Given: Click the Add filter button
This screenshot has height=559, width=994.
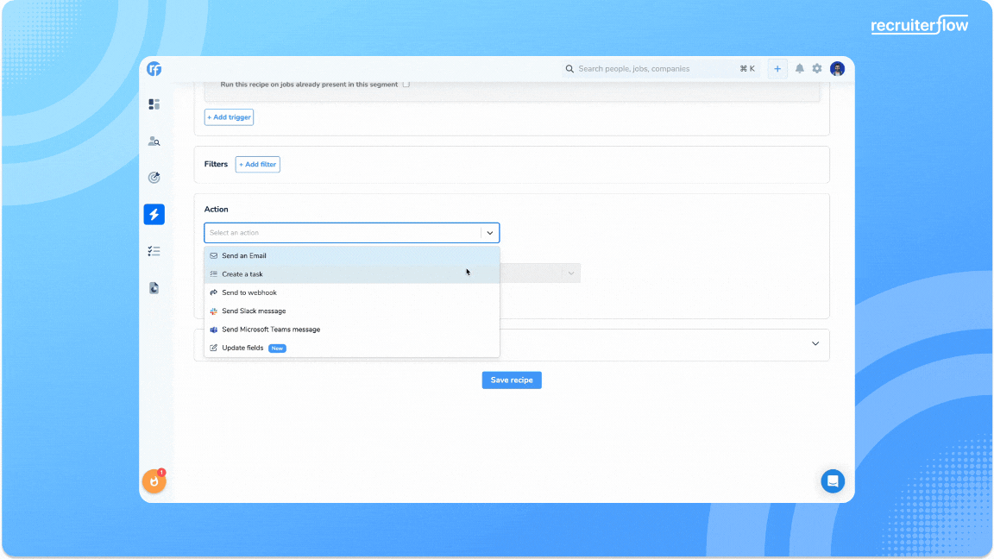Looking at the screenshot, I should [x=258, y=165].
